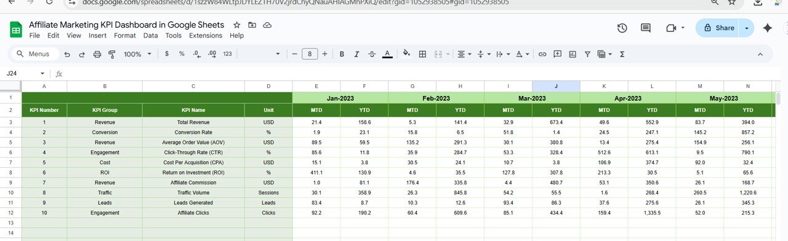The height and width of the screenshot is (241, 788).
Task: Open comments panel icon
Action: (x=646, y=28)
